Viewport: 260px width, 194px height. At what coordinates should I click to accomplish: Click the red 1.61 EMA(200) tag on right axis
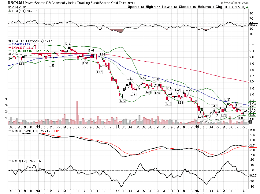coord(253,82)
